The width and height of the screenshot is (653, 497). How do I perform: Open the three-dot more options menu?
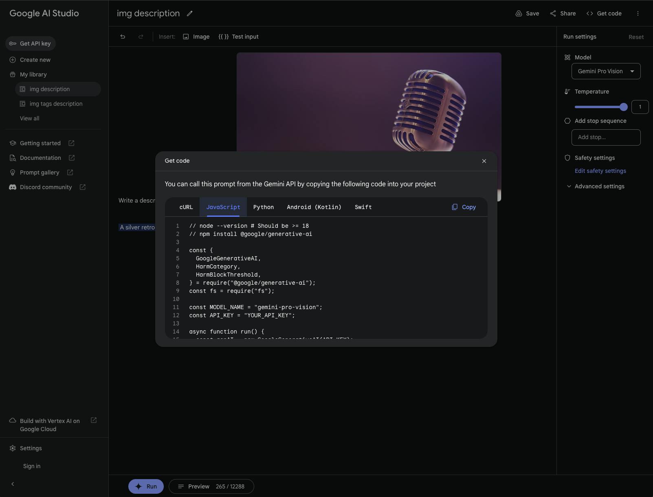[x=638, y=13]
